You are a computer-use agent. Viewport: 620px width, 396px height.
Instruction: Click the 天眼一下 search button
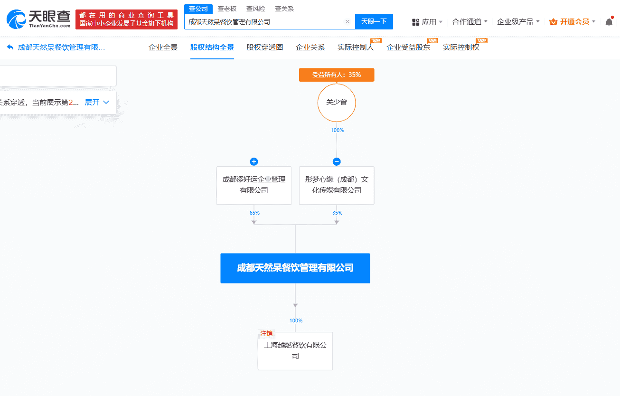tap(374, 22)
